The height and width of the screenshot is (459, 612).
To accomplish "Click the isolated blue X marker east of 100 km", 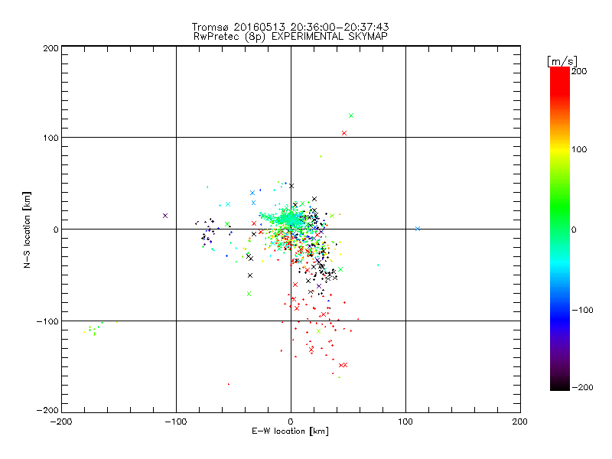I will 418,229.
